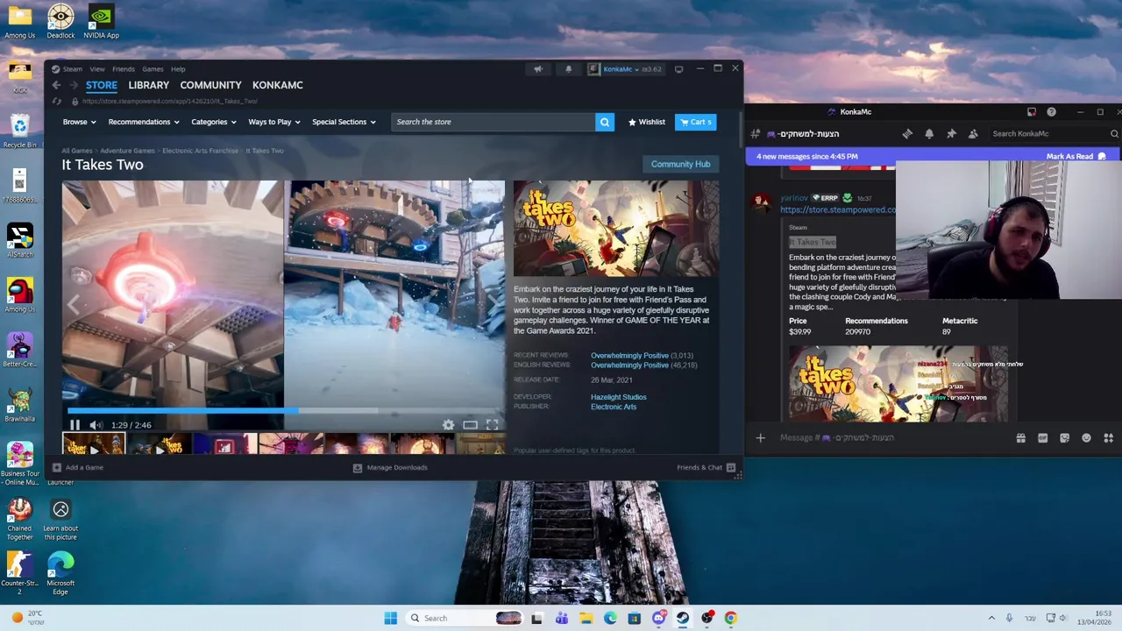Click the Steam VR/Big Picture display icon
This screenshot has height=631, width=1122.
(678, 69)
